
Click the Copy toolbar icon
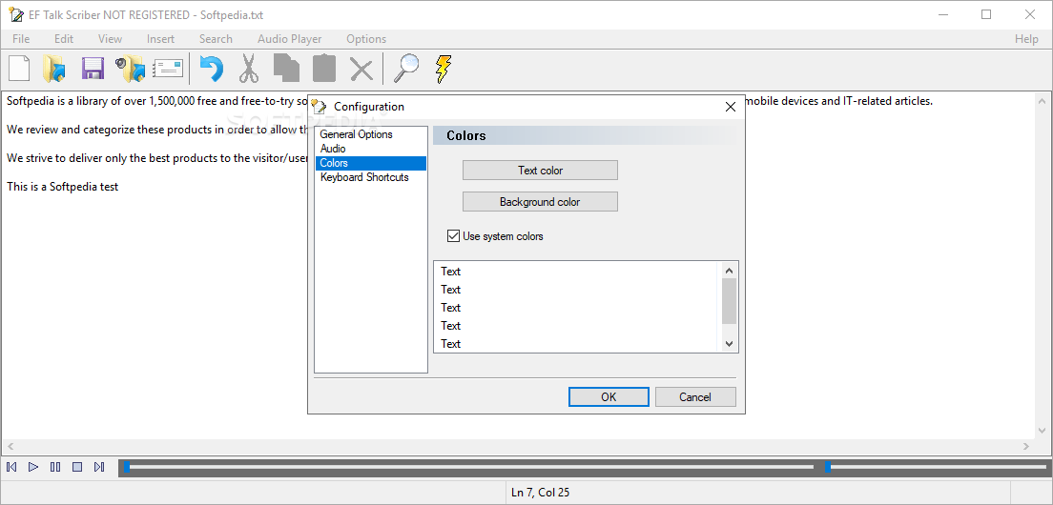[x=287, y=69]
